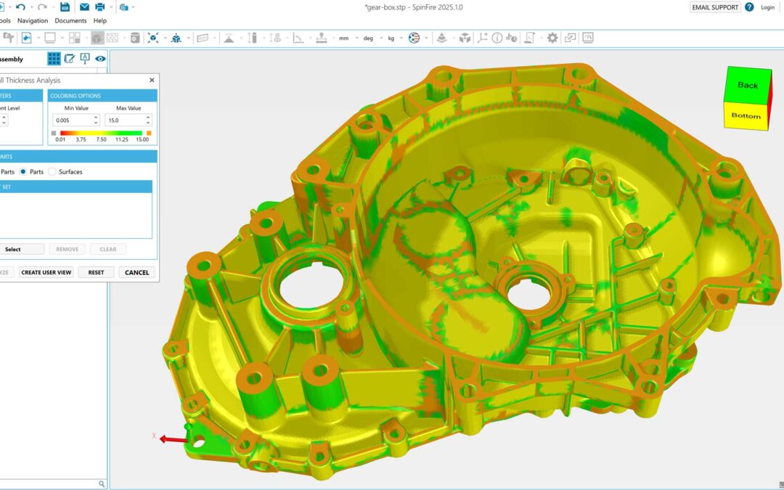Open the deg angle units dropdown
784x490 pixels.
tap(369, 38)
